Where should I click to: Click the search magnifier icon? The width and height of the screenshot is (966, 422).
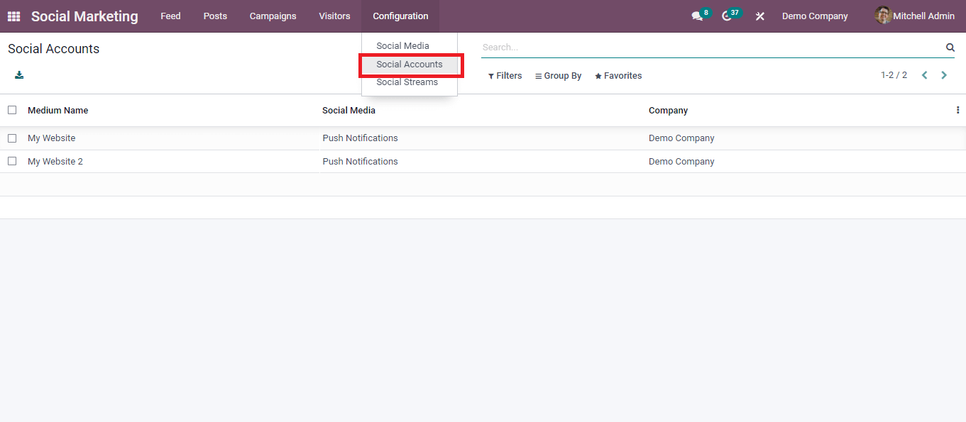point(950,48)
